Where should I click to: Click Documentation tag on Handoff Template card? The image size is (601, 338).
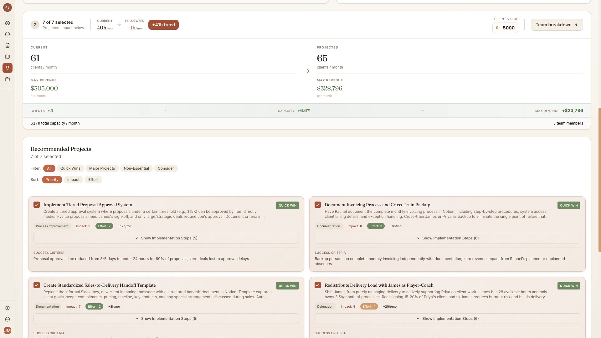47,306
